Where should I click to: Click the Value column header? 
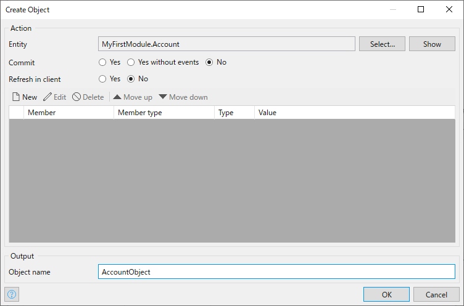click(355, 113)
